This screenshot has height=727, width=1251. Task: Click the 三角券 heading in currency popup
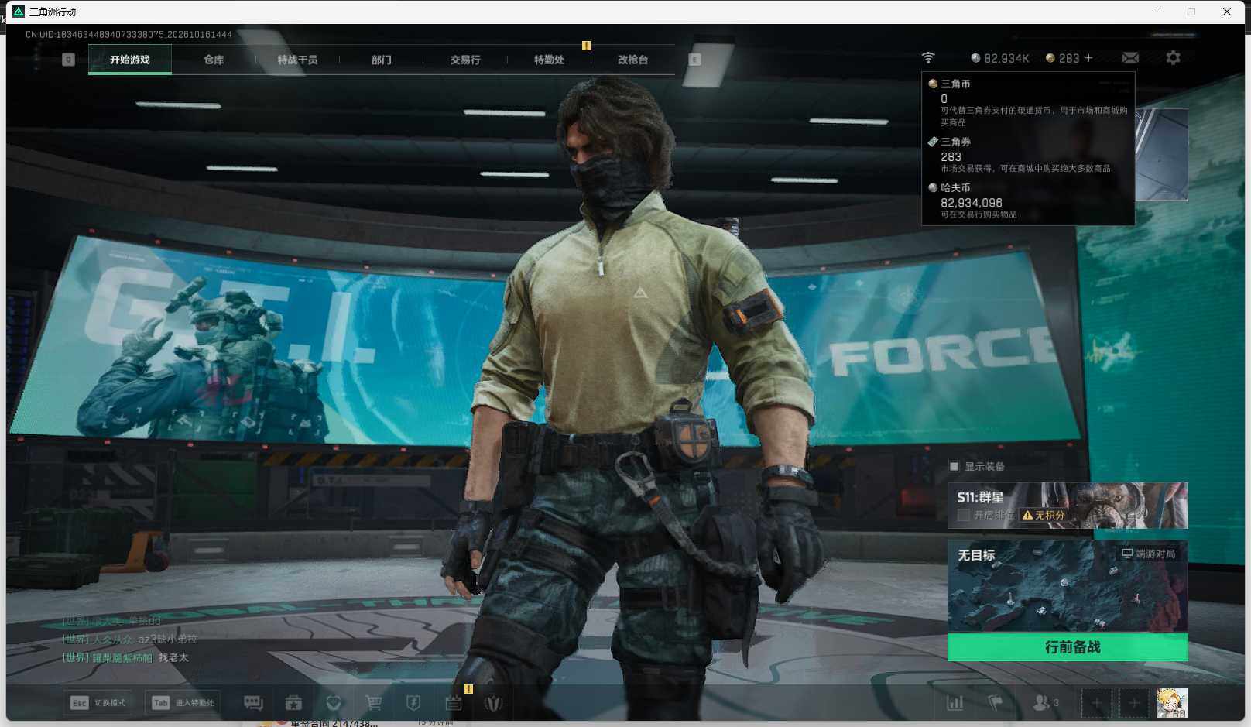point(955,142)
